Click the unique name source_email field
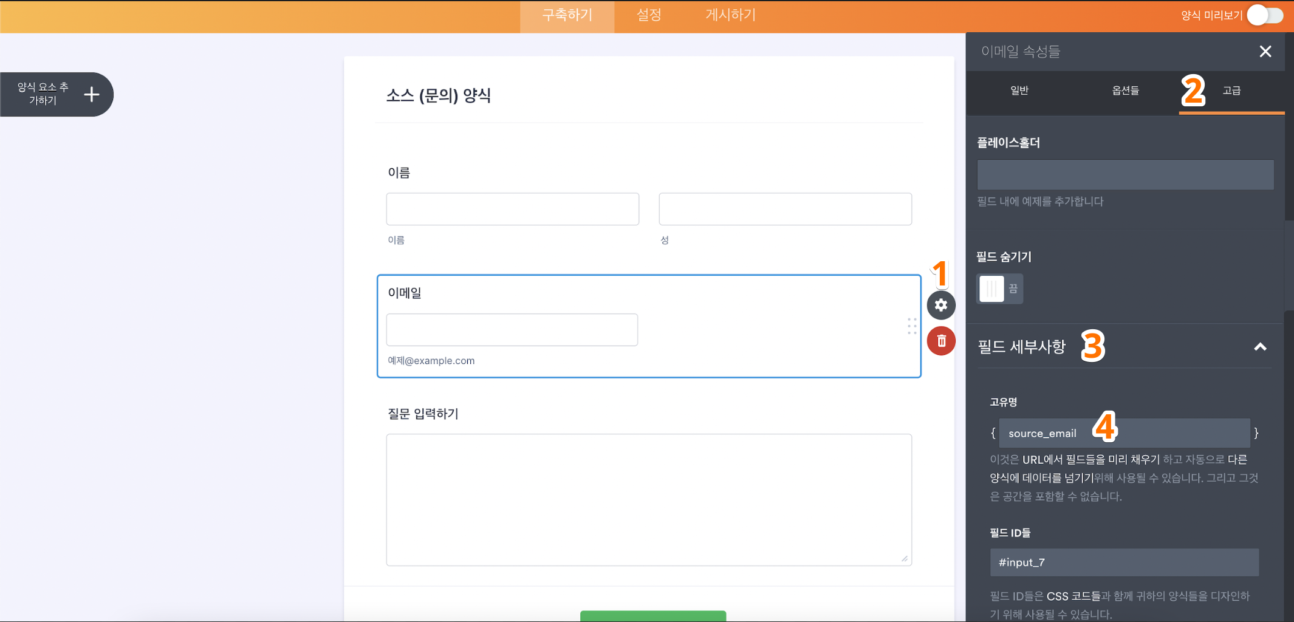Viewport: 1294px width, 622px height. coord(1124,433)
